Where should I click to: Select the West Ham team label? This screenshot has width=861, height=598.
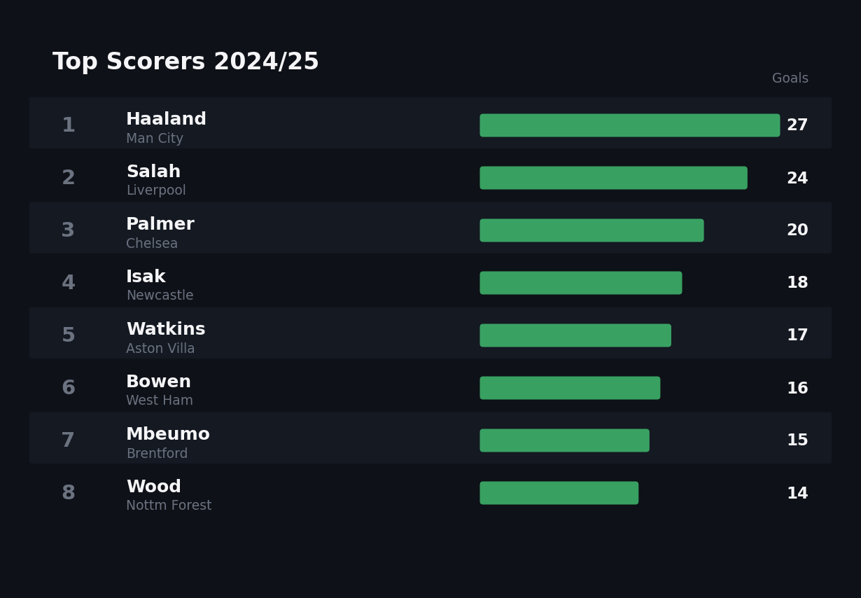160,401
